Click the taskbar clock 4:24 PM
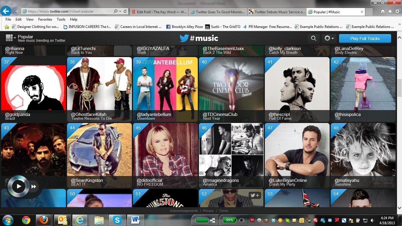Image resolution: width=402 pixels, height=226 pixels. pyautogui.click(x=387, y=220)
